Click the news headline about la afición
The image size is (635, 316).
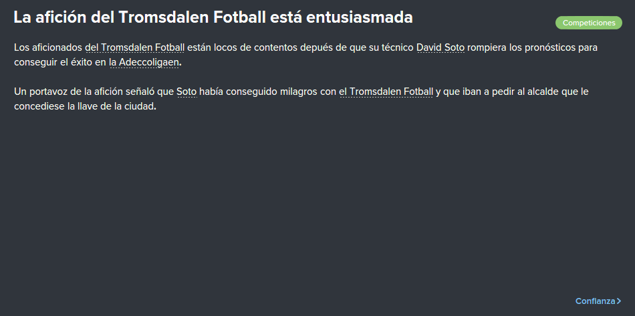(213, 17)
